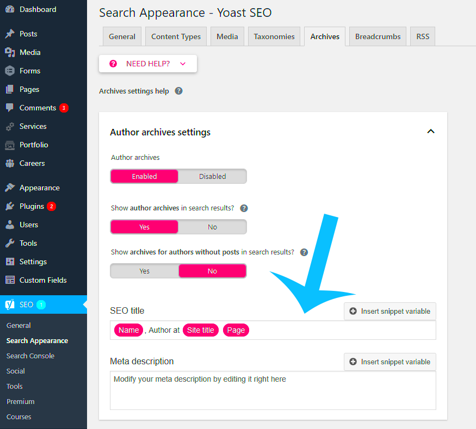Switch to the Content Types tab
476x429 pixels.
pyautogui.click(x=176, y=36)
